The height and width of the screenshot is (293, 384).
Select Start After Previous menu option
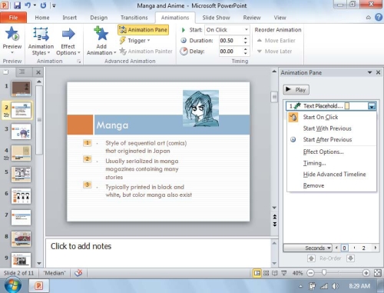point(332,139)
